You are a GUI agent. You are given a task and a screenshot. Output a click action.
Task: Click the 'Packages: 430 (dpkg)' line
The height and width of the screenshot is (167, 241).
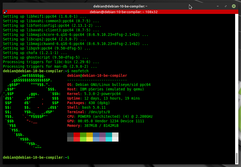(x=88, y=103)
